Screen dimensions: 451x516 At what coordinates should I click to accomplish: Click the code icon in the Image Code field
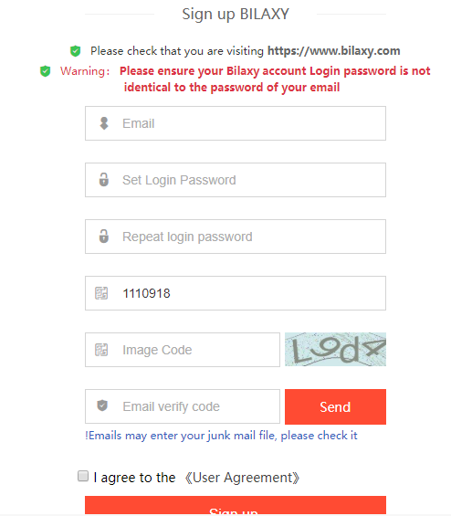101,350
